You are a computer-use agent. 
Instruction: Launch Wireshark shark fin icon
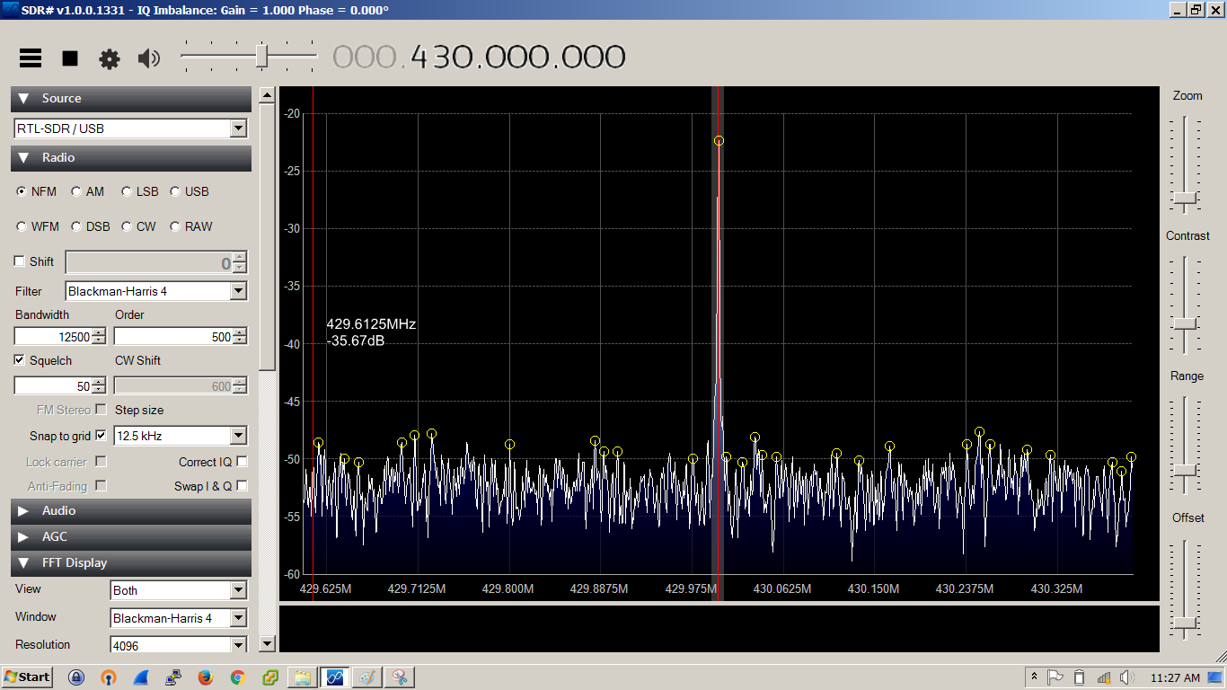pos(141,677)
